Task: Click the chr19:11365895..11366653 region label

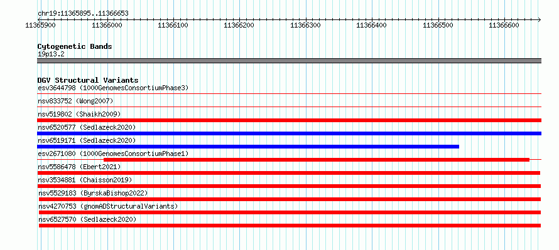Action: point(83,14)
